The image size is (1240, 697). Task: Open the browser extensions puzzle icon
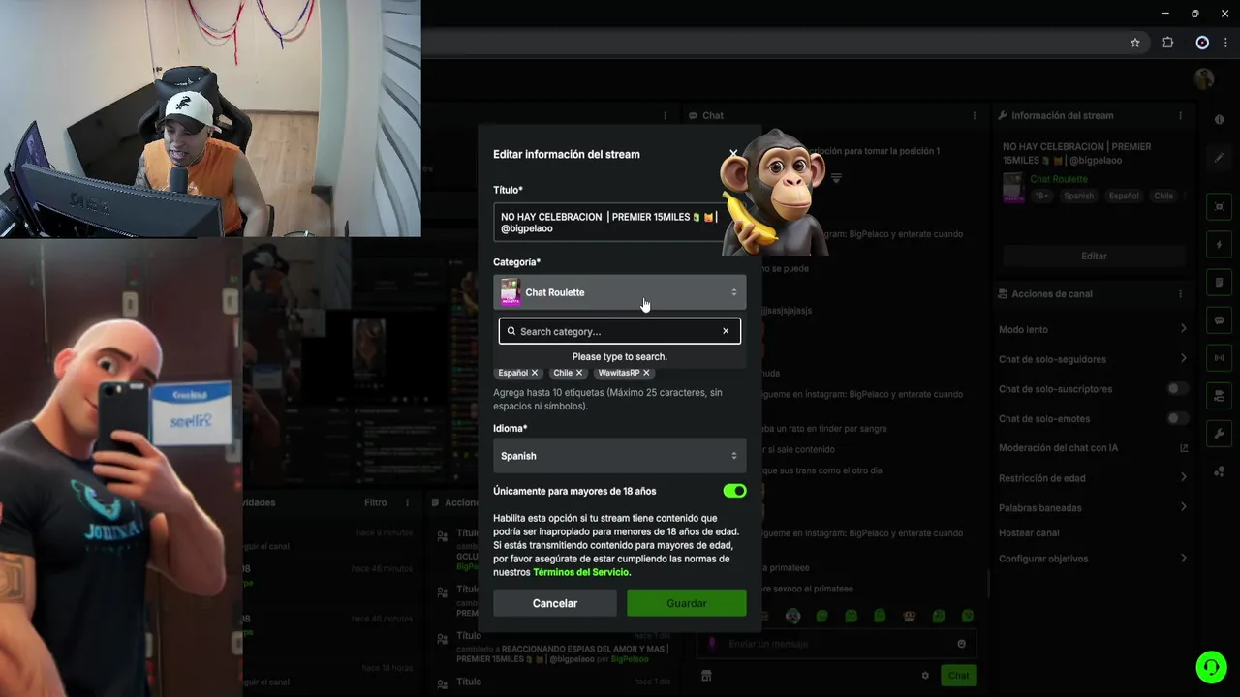(1167, 43)
